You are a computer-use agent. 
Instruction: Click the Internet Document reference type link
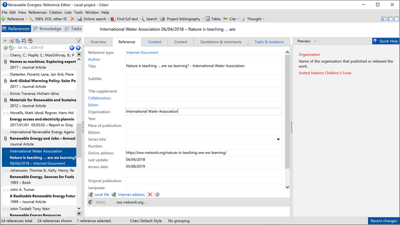[x=142, y=52]
